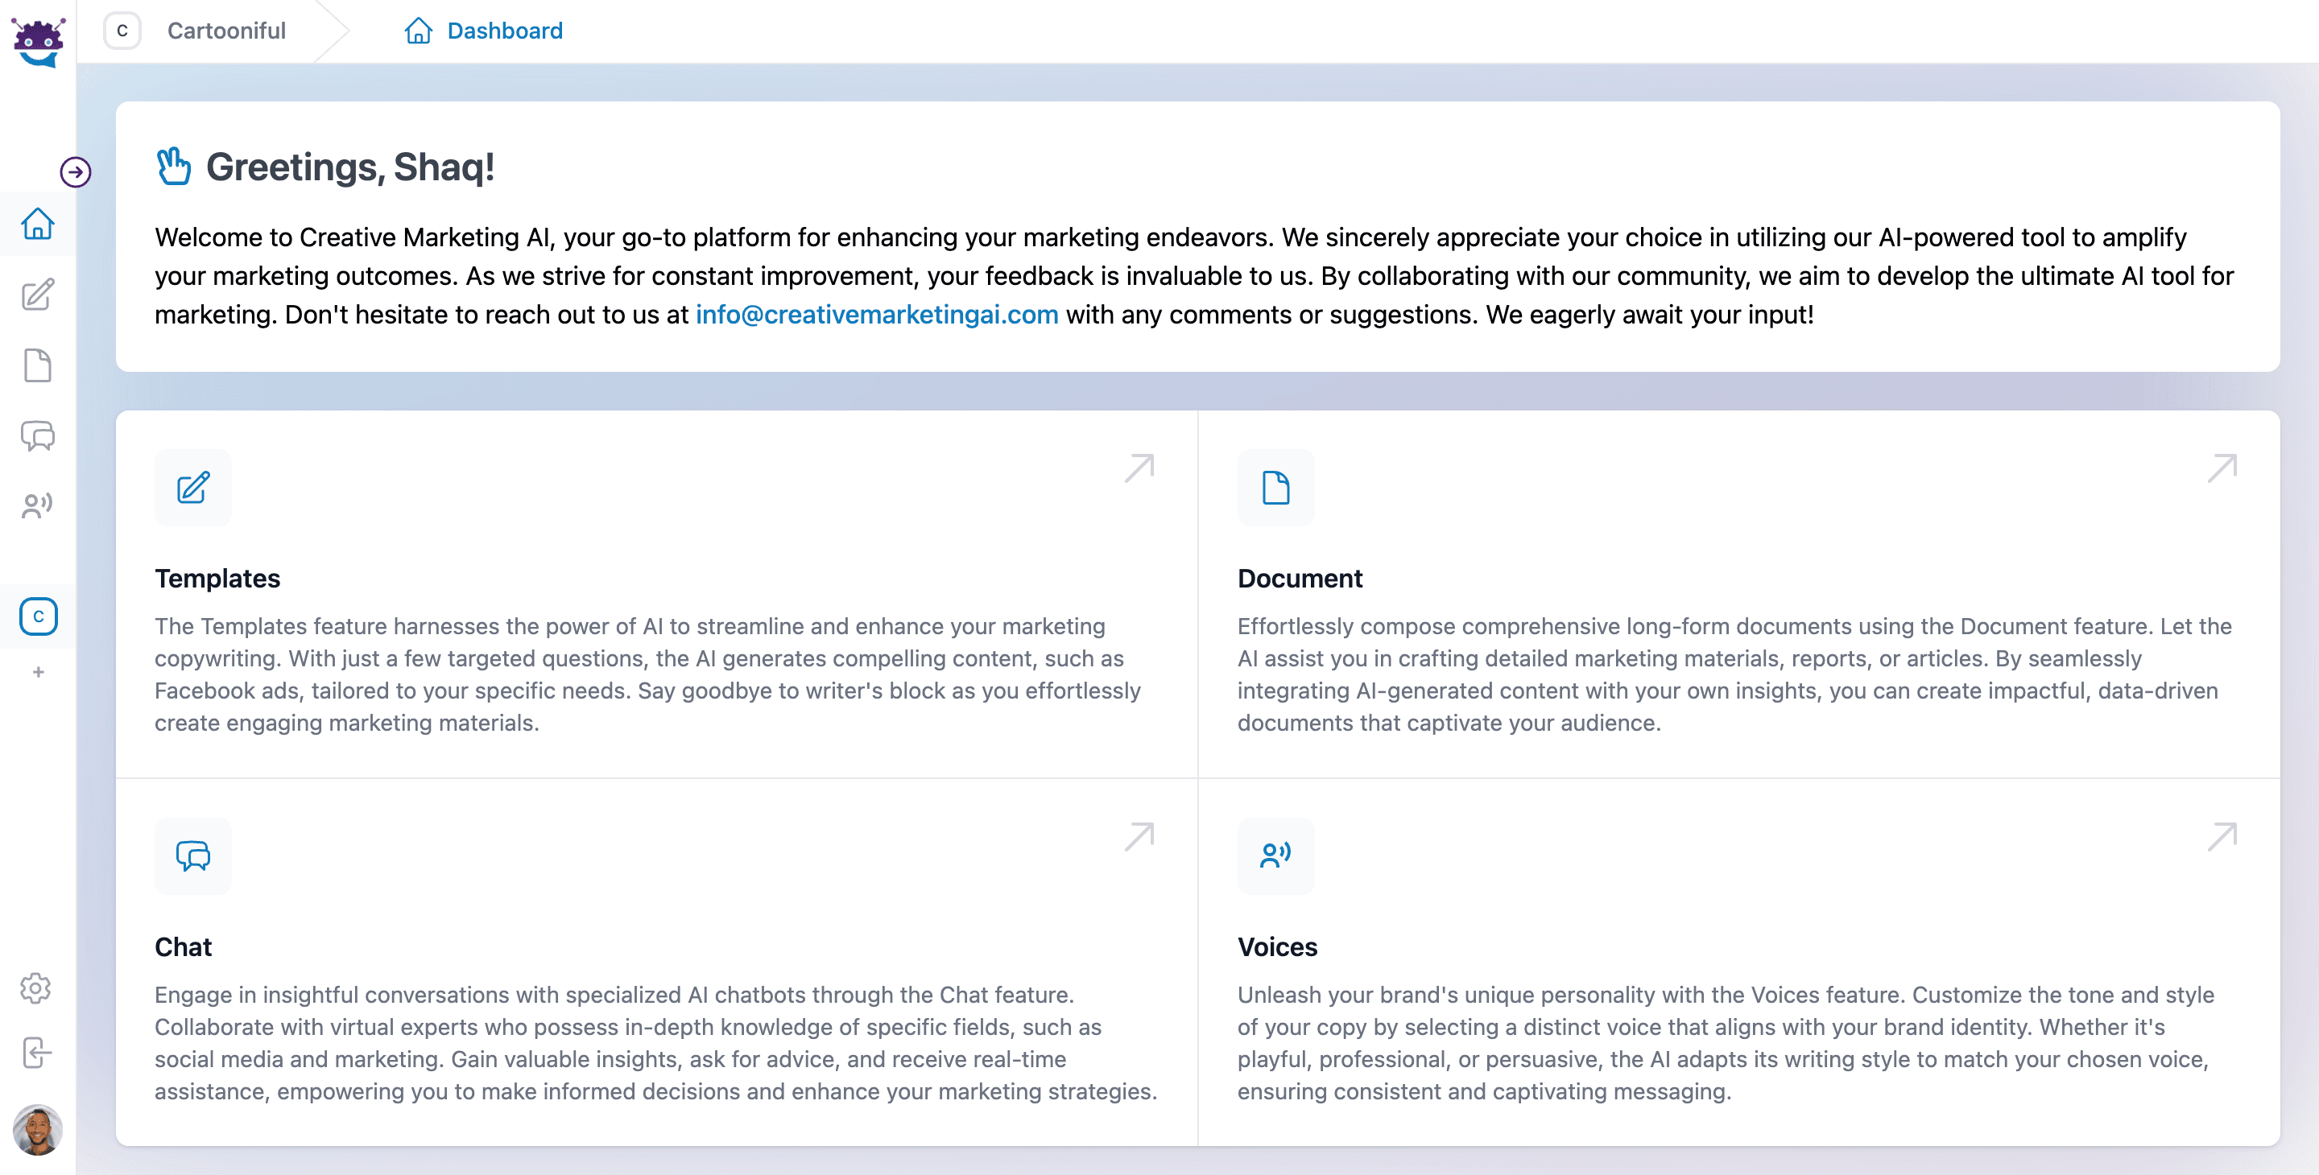
Task: Click the Dashboard breadcrumb link
Action: click(x=504, y=31)
